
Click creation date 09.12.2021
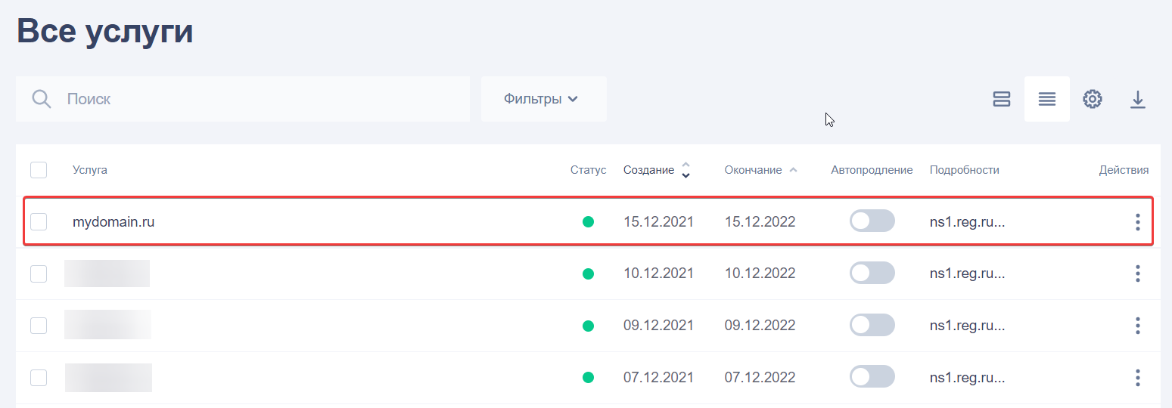658,326
